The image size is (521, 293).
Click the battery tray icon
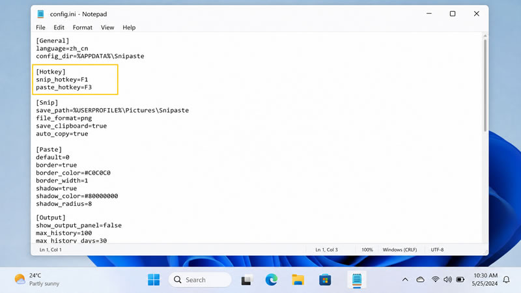click(460, 280)
